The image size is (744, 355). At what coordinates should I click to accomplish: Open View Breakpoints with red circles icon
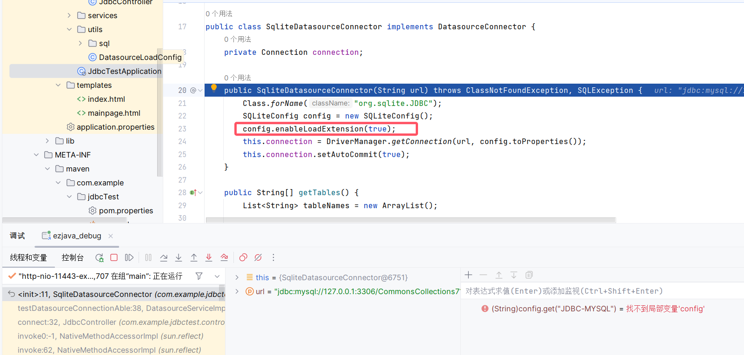point(243,257)
